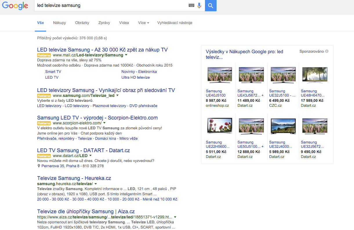This screenshot has height=230, width=354.
Task: Open Samsung UE32J4000 TV product thumbnail
Action: coord(283,126)
